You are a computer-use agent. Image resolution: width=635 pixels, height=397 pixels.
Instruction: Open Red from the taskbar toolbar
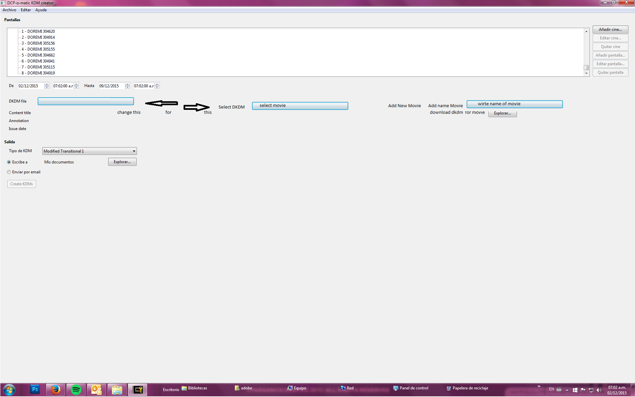click(347, 388)
